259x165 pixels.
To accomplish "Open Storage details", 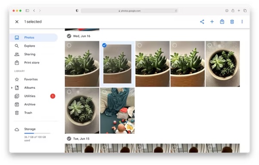I will (30, 129).
